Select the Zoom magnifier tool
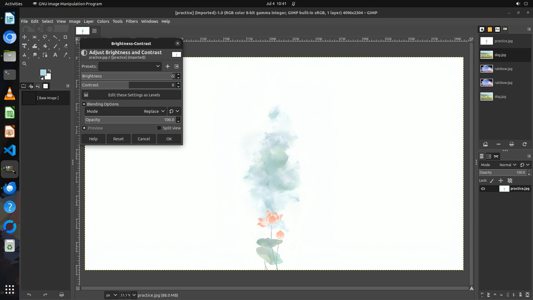The height and width of the screenshot is (300, 533). coord(24,64)
